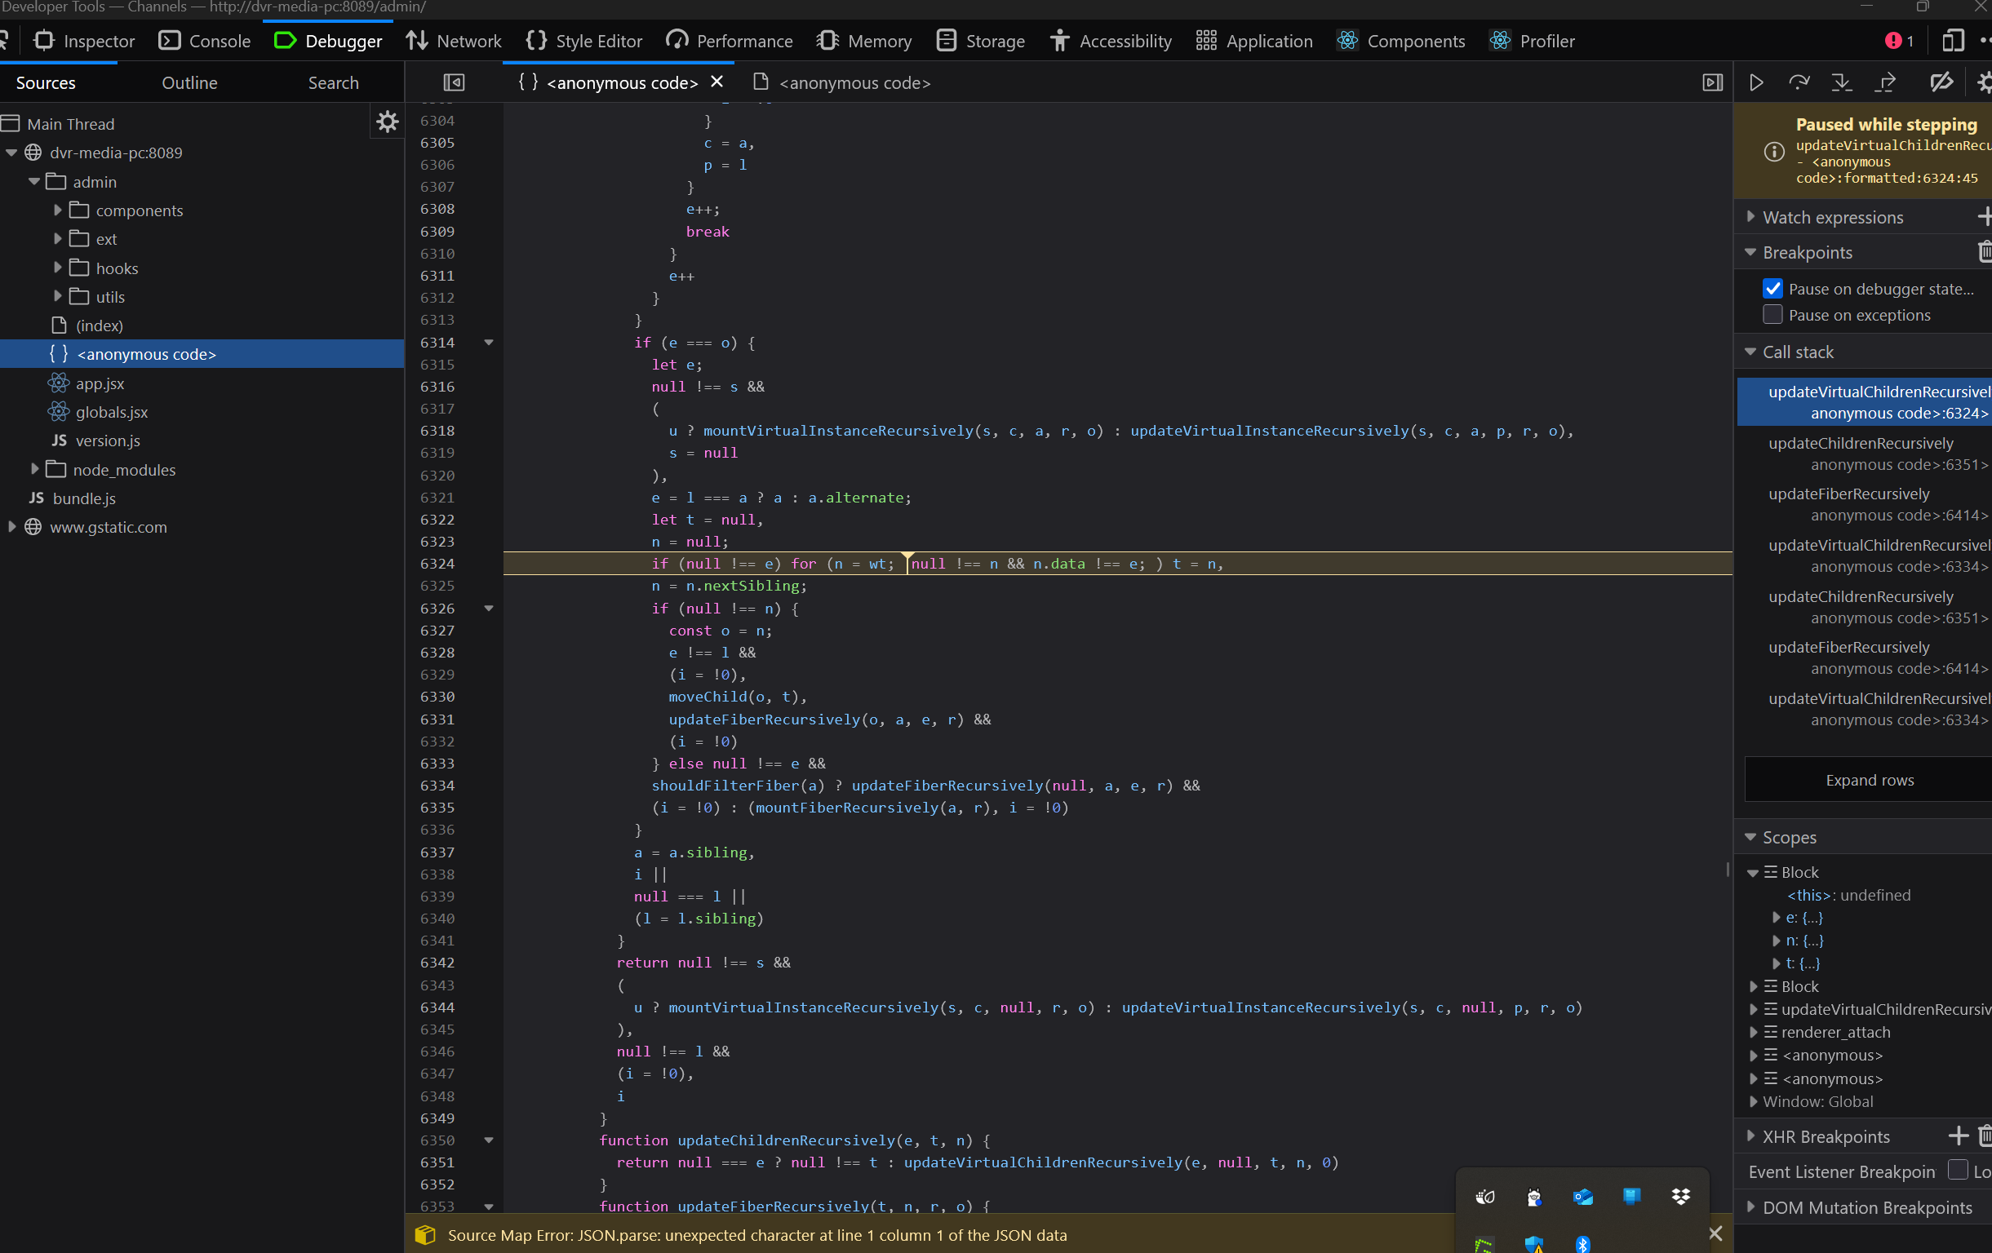Tick the Event Listener Breakpoints Log checkbox
The image size is (1992, 1253).
[1957, 1171]
